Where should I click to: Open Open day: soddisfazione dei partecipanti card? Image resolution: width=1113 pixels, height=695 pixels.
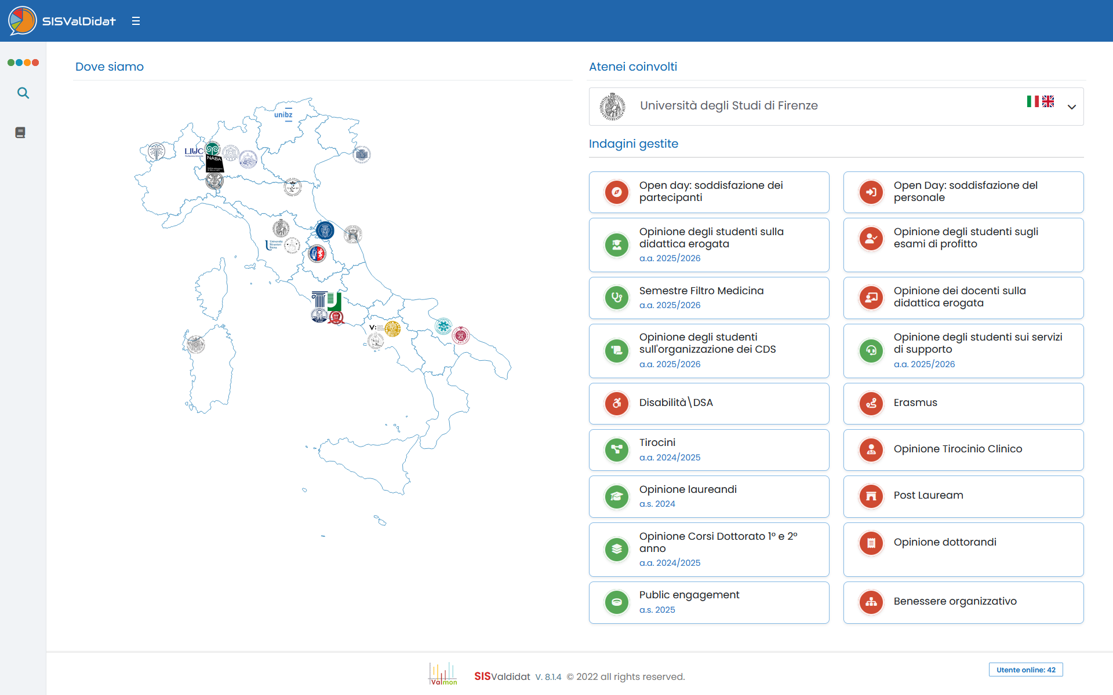(709, 192)
